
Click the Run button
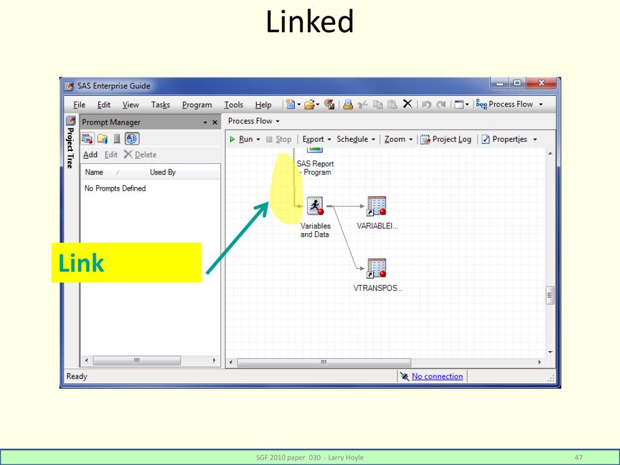pos(242,139)
